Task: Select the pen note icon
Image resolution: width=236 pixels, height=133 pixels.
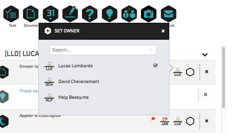Action: click(70, 14)
